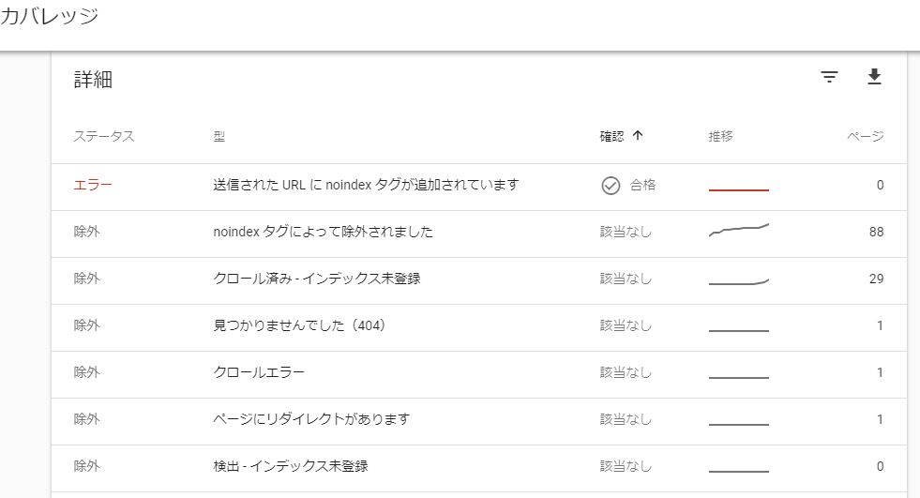The image size is (920, 498).
Task: Click rising sparkline for noindex excluded row
Action: pyautogui.click(x=739, y=230)
